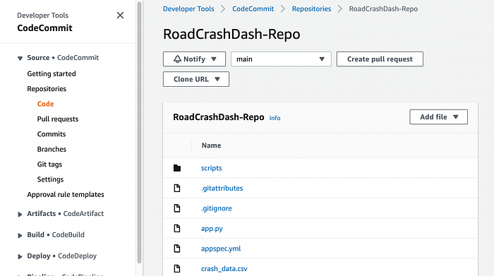The width and height of the screenshot is (494, 276).
Task: Open the Add file dropdown
Action: point(438,117)
